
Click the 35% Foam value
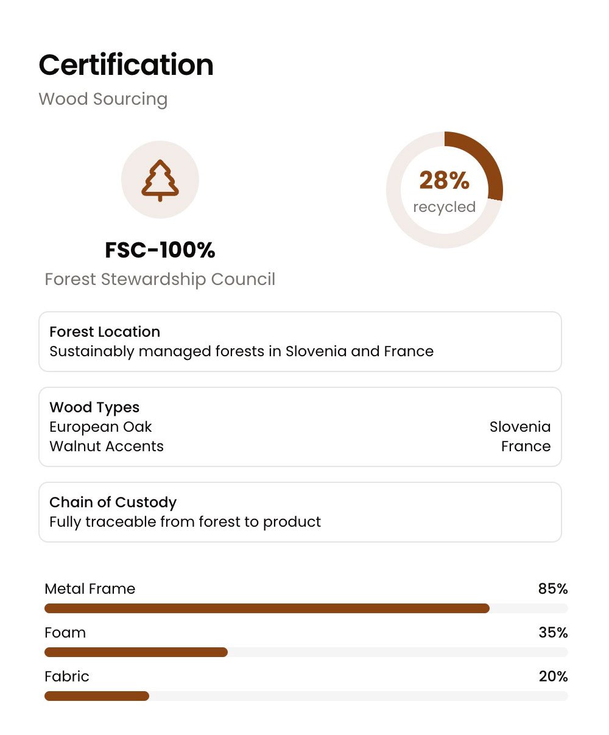pyautogui.click(x=553, y=633)
